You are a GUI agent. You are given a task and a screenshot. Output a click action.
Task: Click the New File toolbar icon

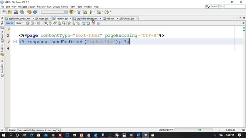(x=4, y=12)
